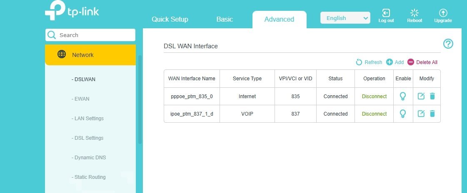Open Static Routing in the sidebar
The height and width of the screenshot is (193, 467).
pos(88,177)
